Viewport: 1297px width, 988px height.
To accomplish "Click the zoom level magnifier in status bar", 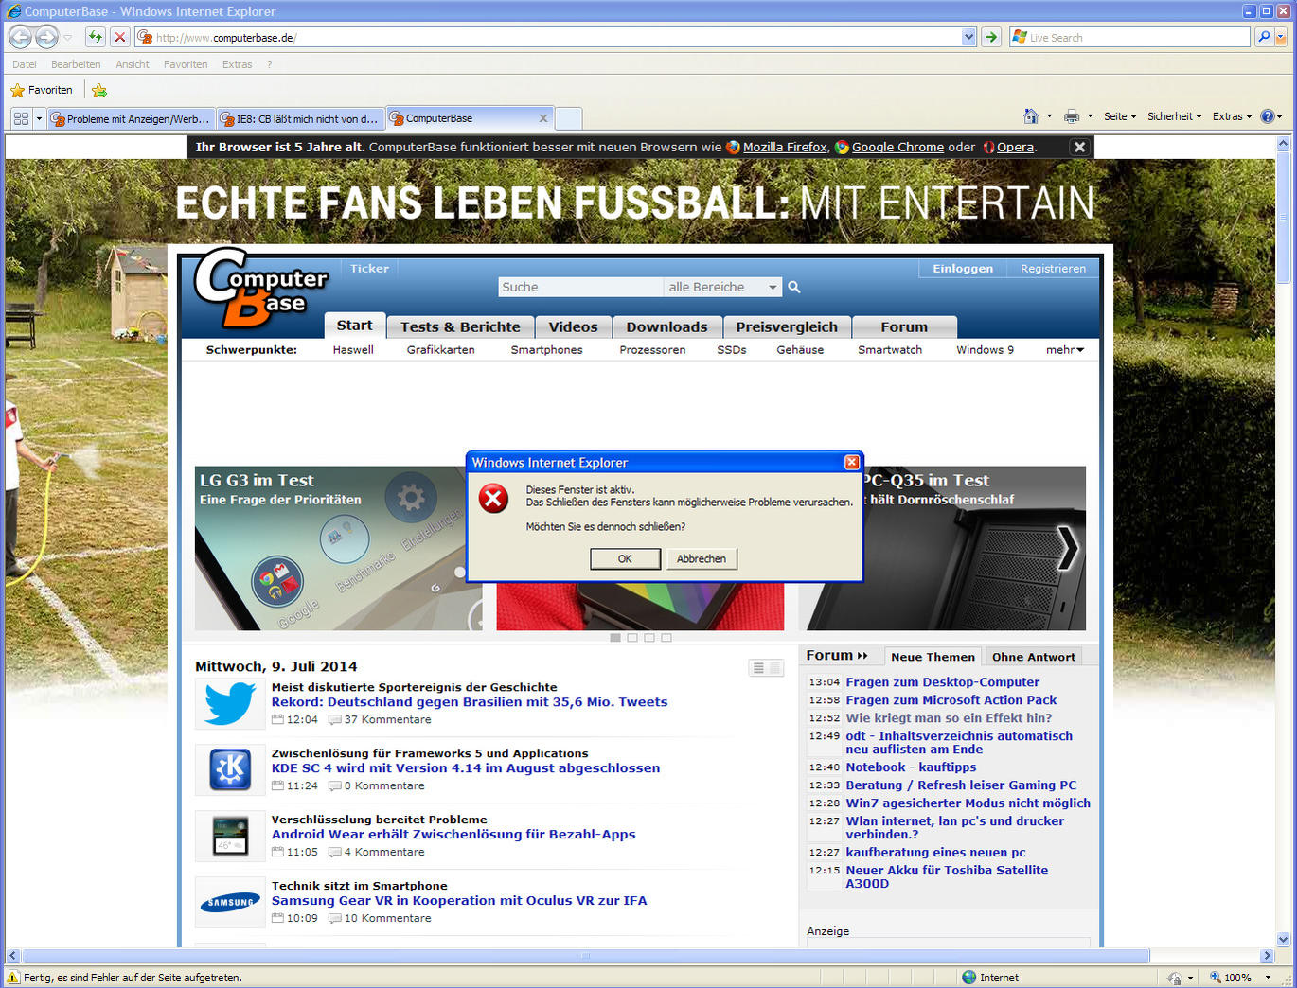I will [x=1216, y=978].
